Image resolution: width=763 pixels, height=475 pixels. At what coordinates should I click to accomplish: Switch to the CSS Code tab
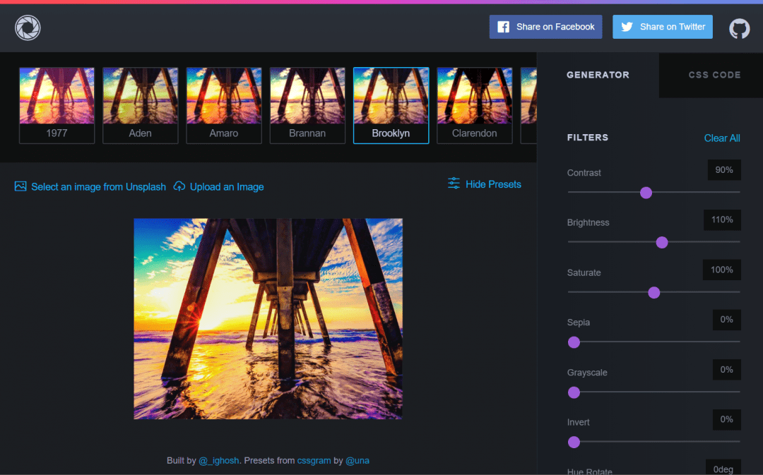[714, 75]
